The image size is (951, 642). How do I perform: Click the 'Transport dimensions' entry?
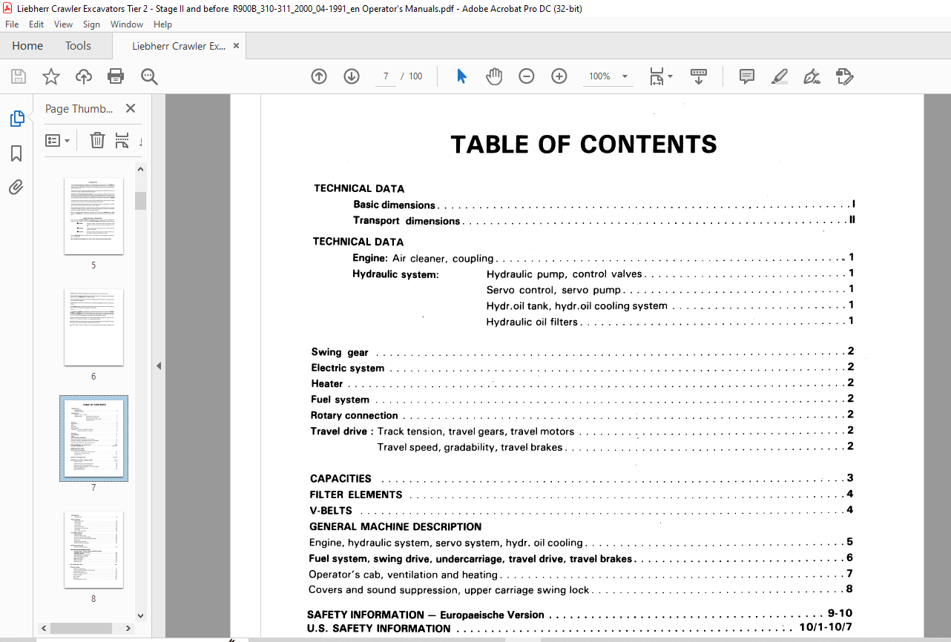pos(407,221)
